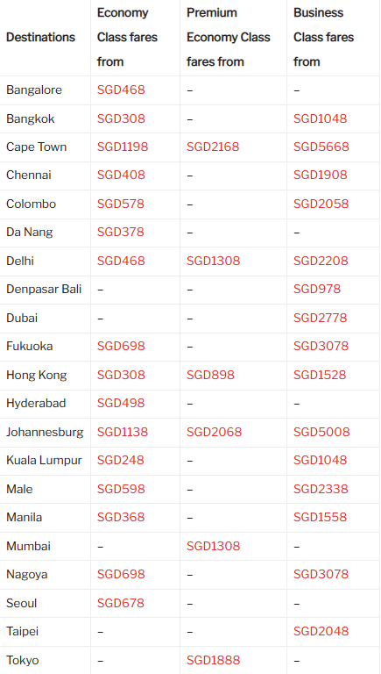
Task: Select Colombo Business Class fare SGD2058
Action: pyautogui.click(x=321, y=204)
